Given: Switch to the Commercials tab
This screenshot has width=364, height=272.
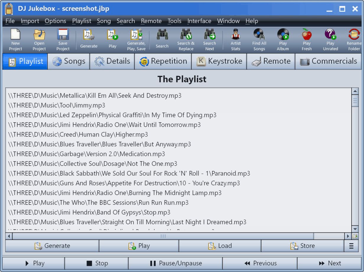Looking at the screenshot, I should (328, 61).
